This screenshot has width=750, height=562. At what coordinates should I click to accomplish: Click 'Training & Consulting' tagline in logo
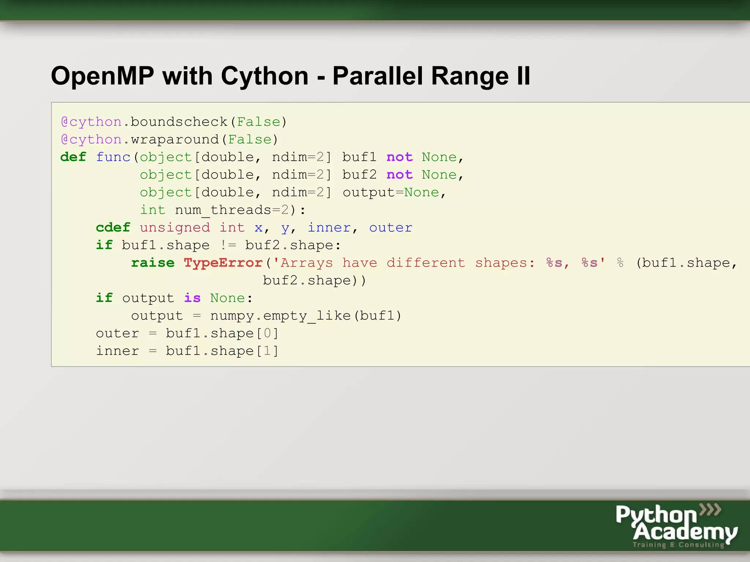click(679, 544)
